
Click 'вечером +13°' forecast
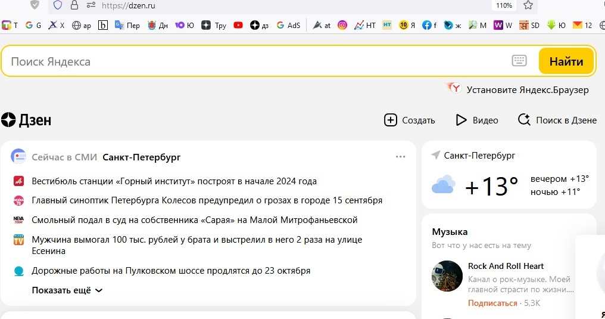pos(560,179)
